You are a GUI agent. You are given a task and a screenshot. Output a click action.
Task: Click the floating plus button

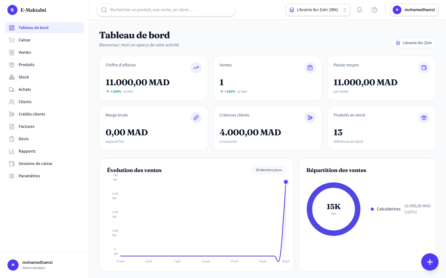pyautogui.click(x=430, y=262)
